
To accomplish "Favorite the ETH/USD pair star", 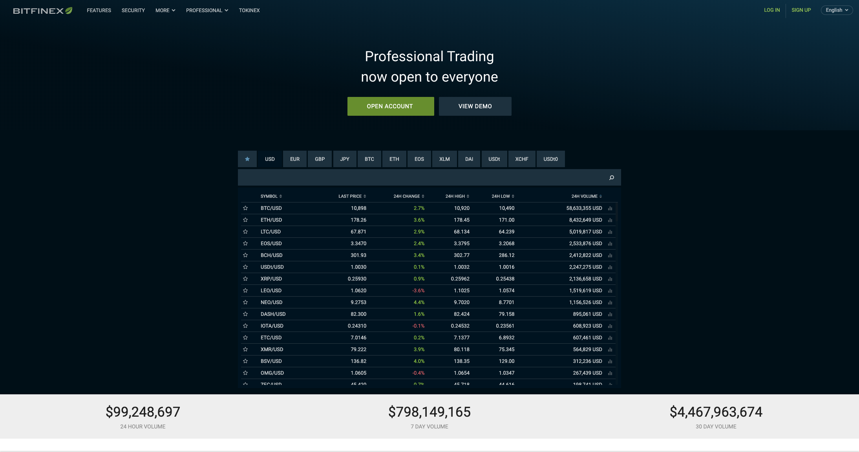I will click(x=245, y=220).
